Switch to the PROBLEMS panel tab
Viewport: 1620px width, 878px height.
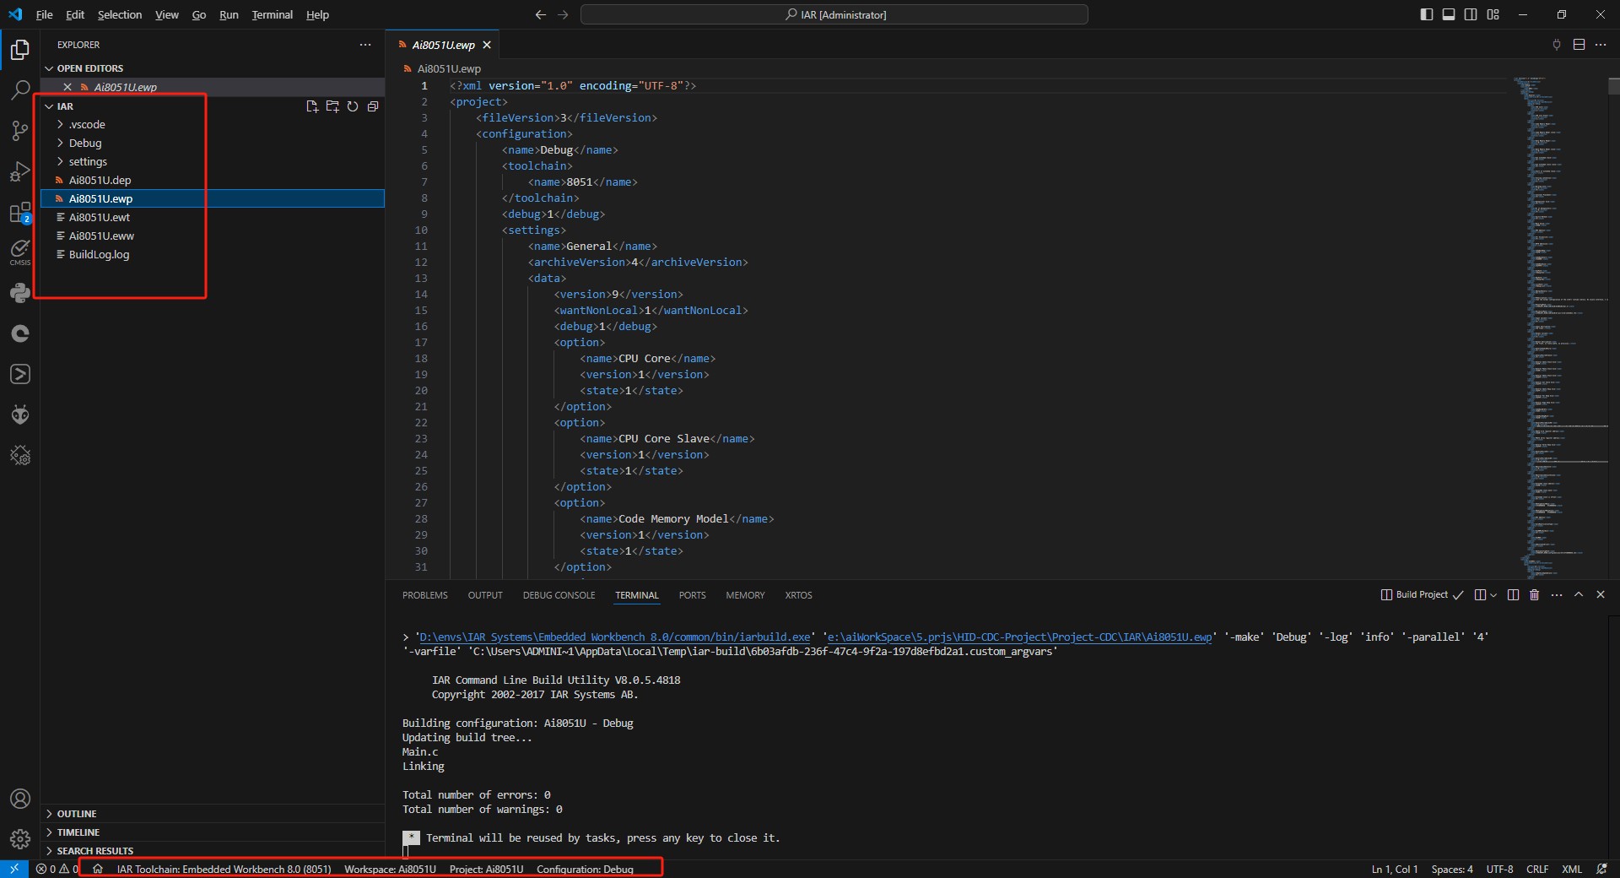[425, 595]
